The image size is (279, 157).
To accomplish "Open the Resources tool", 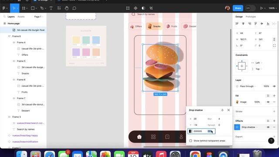I will click(x=59, y=8).
